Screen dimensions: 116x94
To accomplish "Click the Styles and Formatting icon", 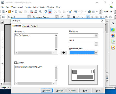I will 4,17.
